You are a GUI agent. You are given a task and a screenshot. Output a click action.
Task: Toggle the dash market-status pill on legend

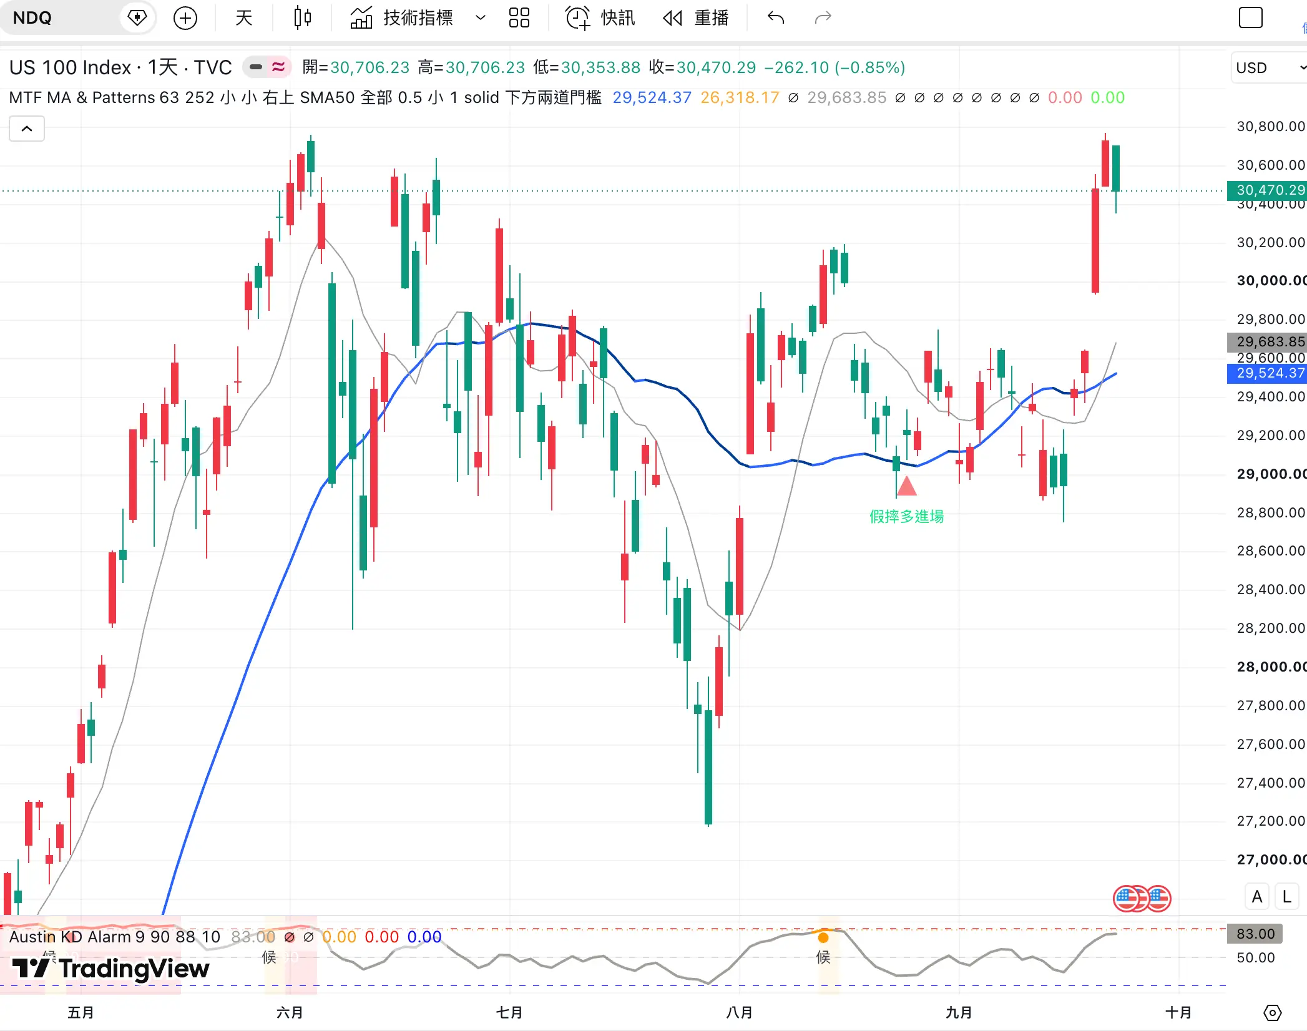point(256,67)
